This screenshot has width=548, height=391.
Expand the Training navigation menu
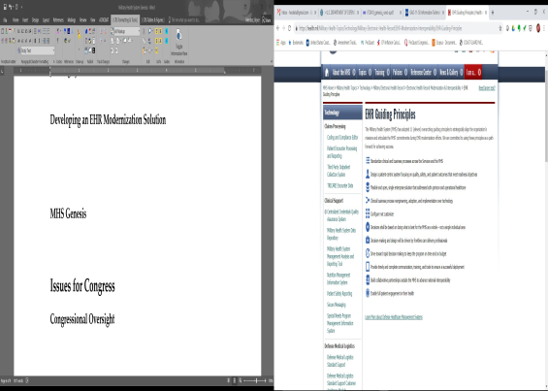tap(382, 73)
